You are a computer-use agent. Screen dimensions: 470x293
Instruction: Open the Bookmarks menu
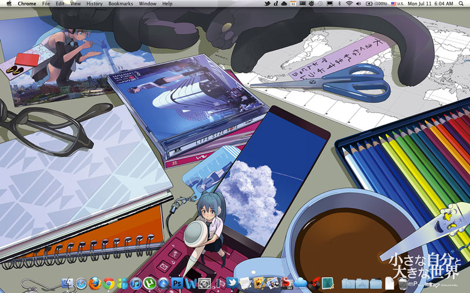(120, 4)
